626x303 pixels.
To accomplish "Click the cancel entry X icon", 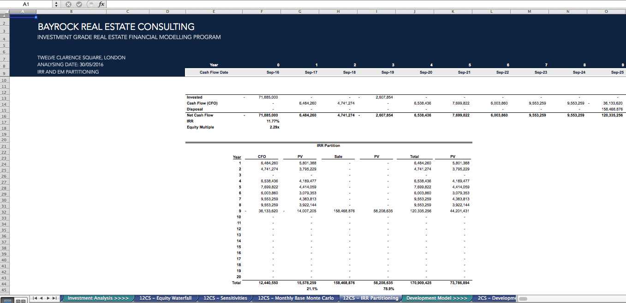I will 69,4.
